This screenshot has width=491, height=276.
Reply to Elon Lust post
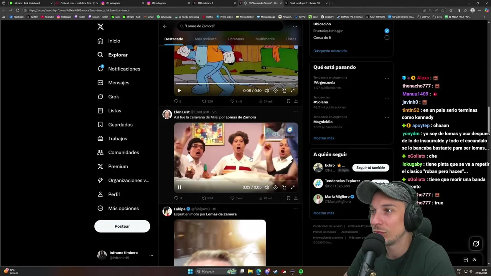(178, 198)
